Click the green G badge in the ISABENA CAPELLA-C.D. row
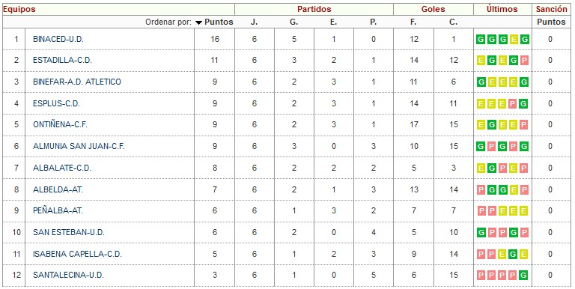The width and height of the screenshot is (575, 289). click(513, 254)
